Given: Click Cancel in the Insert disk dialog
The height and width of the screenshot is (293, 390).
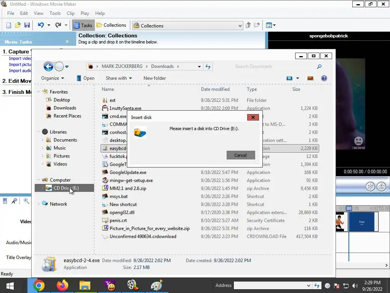Looking at the screenshot, I should (241, 155).
